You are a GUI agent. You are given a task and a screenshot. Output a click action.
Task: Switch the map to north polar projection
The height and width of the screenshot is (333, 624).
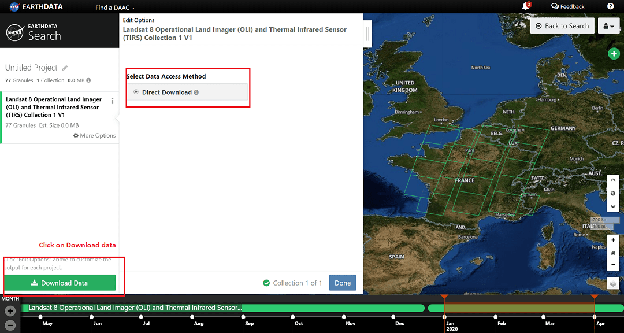tap(613, 180)
